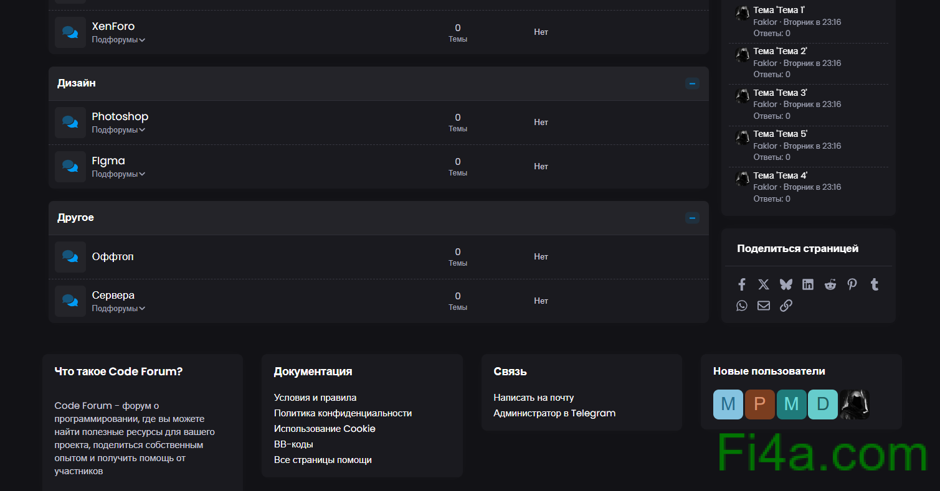Screen dimensions: 940x491
Task: Click the Reddit share icon
Action: 830,284
